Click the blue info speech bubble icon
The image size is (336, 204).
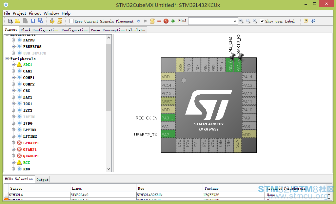[313, 21]
